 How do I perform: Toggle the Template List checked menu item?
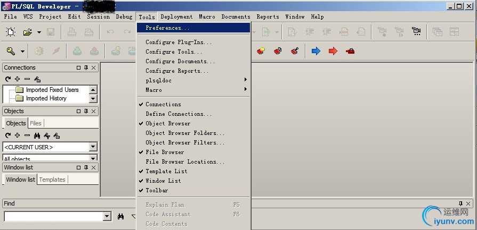coord(193,171)
